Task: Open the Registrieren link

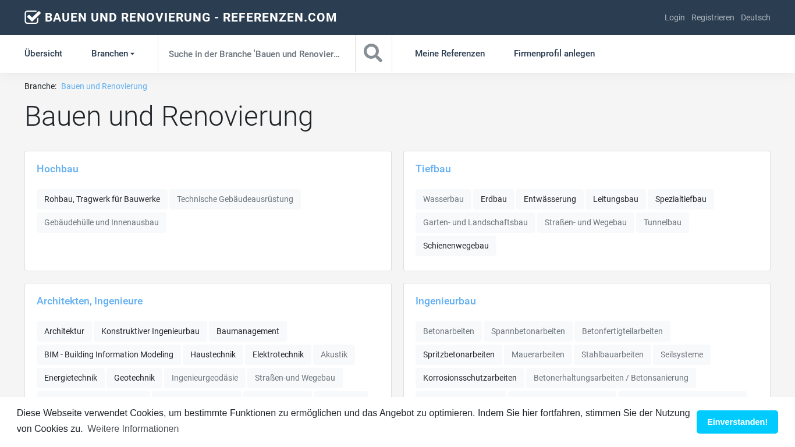Action: click(x=712, y=17)
